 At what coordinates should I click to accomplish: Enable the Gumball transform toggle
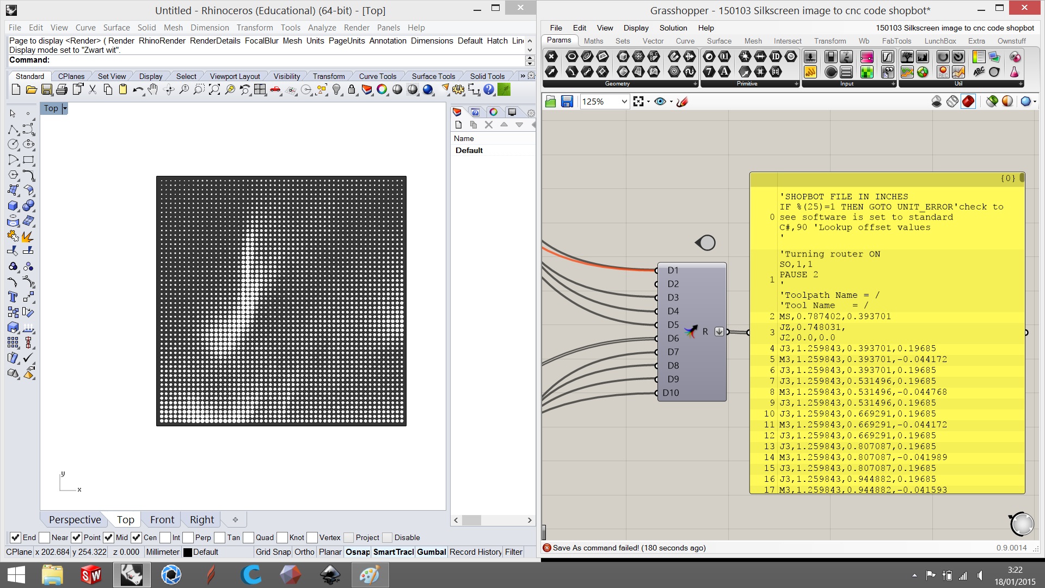pos(431,552)
